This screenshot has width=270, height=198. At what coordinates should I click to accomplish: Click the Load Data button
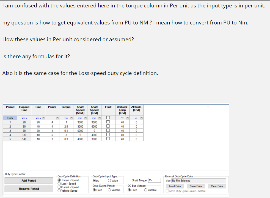click(x=175, y=186)
